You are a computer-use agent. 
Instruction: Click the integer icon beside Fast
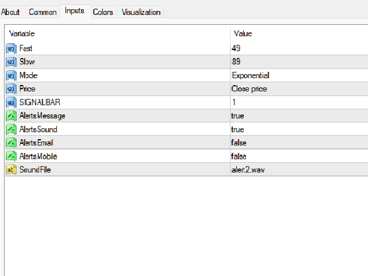pos(11,48)
